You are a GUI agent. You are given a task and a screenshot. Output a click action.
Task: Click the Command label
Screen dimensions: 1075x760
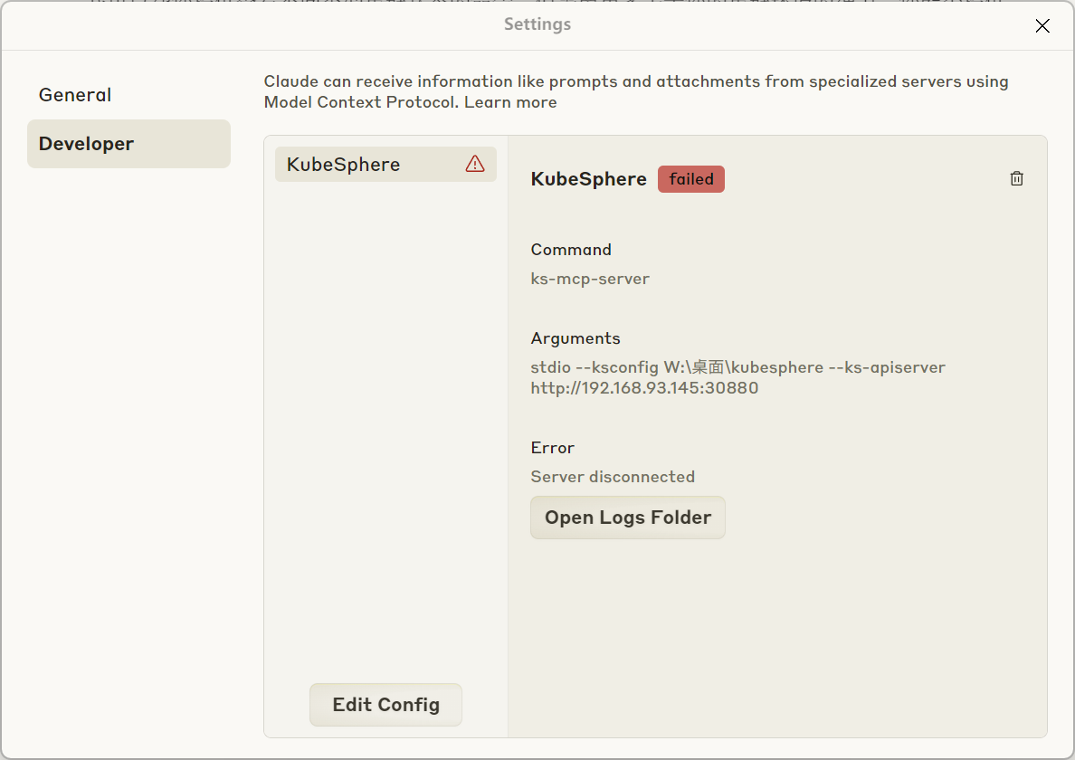click(x=571, y=250)
